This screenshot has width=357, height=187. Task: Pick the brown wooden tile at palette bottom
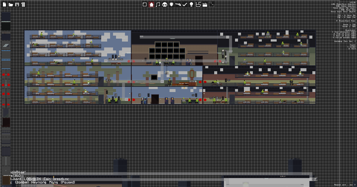[x=6, y=181]
